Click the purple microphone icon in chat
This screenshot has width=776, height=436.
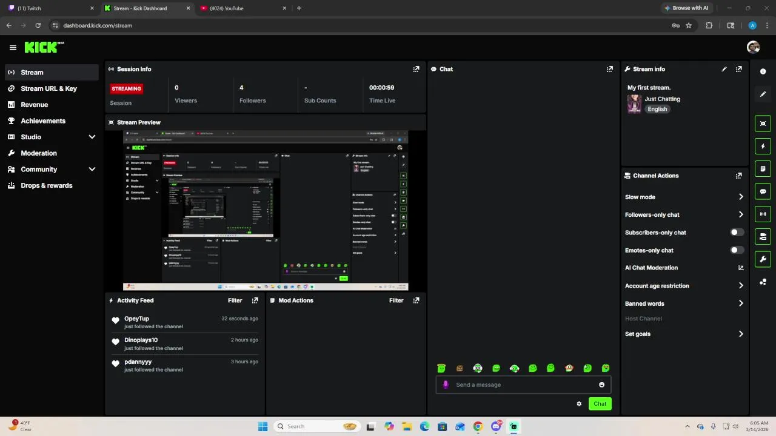(446, 385)
